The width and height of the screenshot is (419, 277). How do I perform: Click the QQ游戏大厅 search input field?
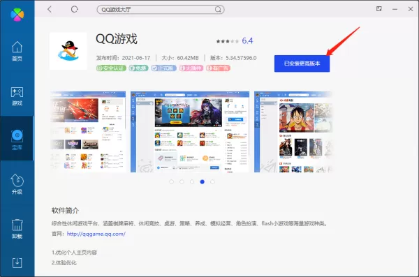click(161, 10)
